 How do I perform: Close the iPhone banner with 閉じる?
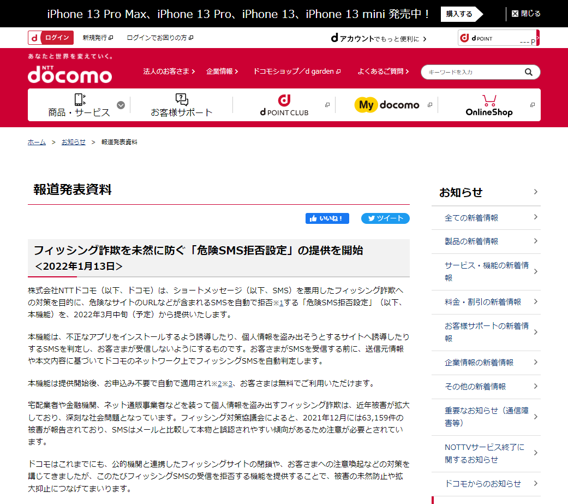pyautogui.click(x=526, y=14)
